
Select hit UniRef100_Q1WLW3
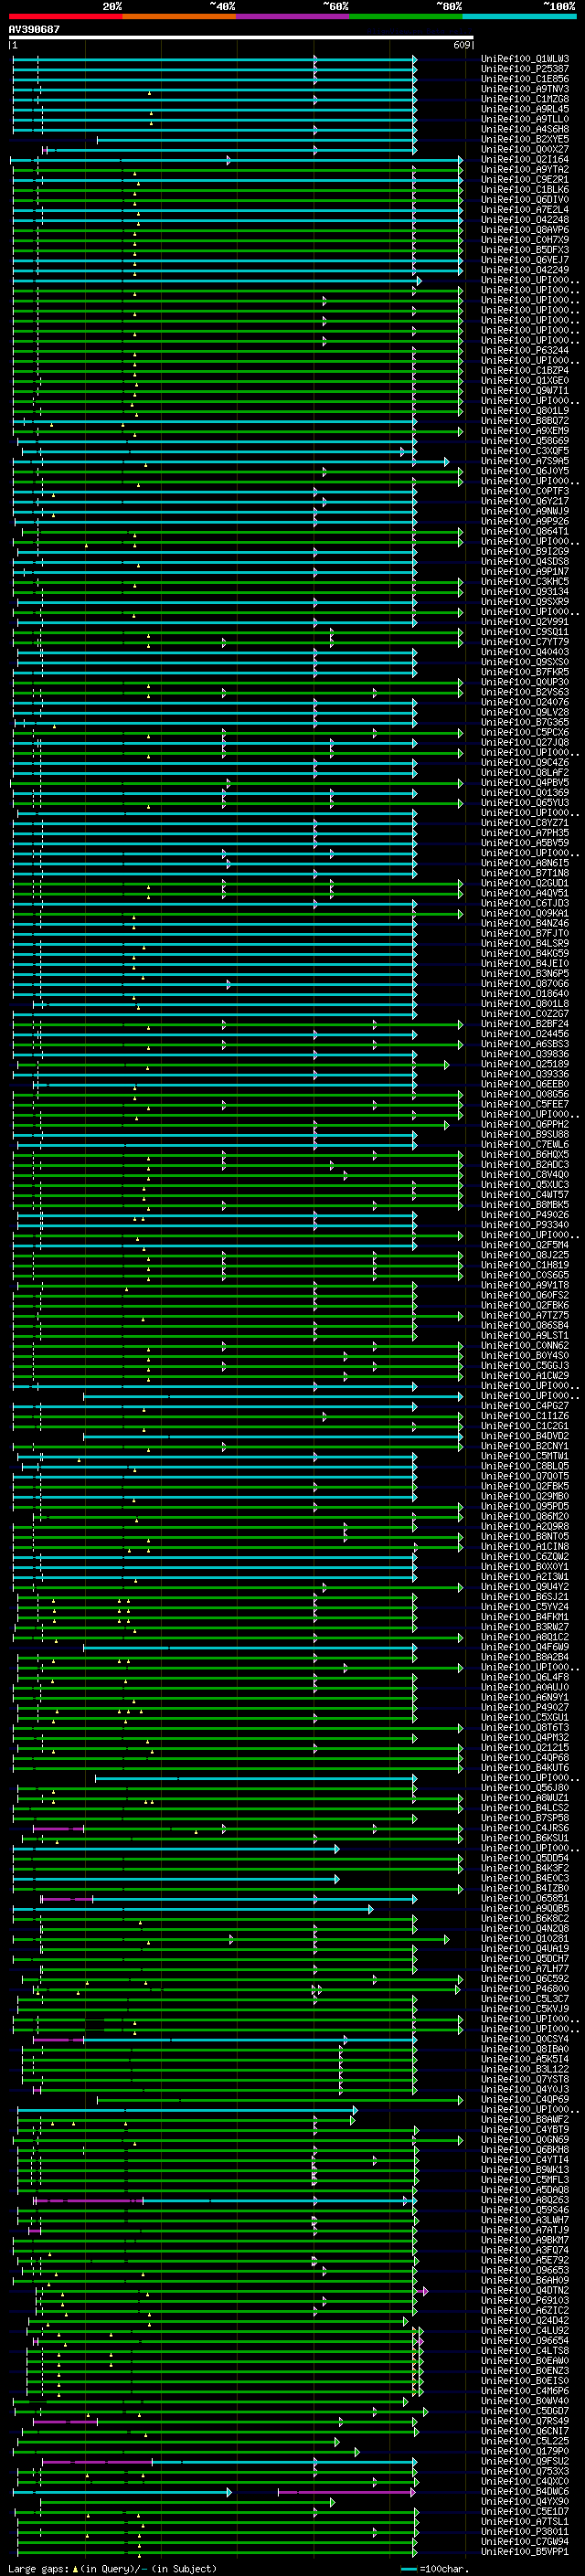pyautogui.click(x=524, y=59)
